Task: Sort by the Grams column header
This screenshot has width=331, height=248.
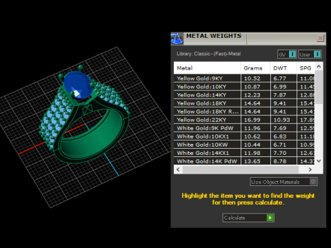Action: tap(255, 68)
